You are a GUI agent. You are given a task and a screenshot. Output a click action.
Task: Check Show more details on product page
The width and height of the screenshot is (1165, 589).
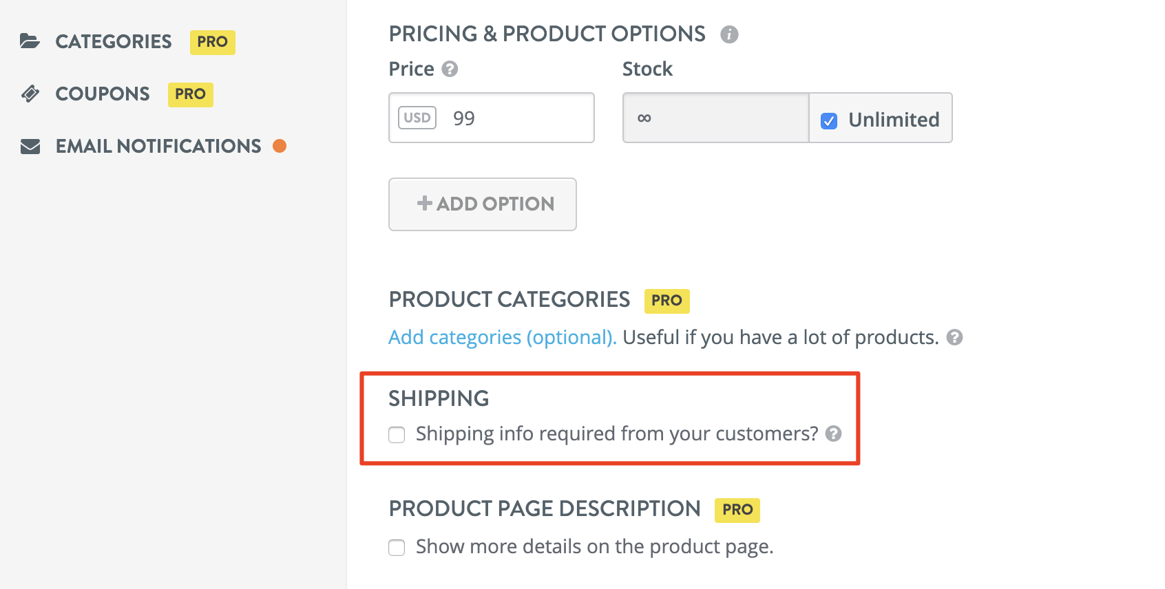pos(397,548)
